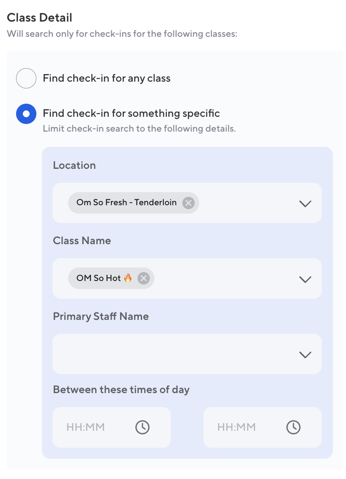346x479 pixels.
Task: Remove the Om So Fresh - Tenderloin tag
Action: pos(188,203)
